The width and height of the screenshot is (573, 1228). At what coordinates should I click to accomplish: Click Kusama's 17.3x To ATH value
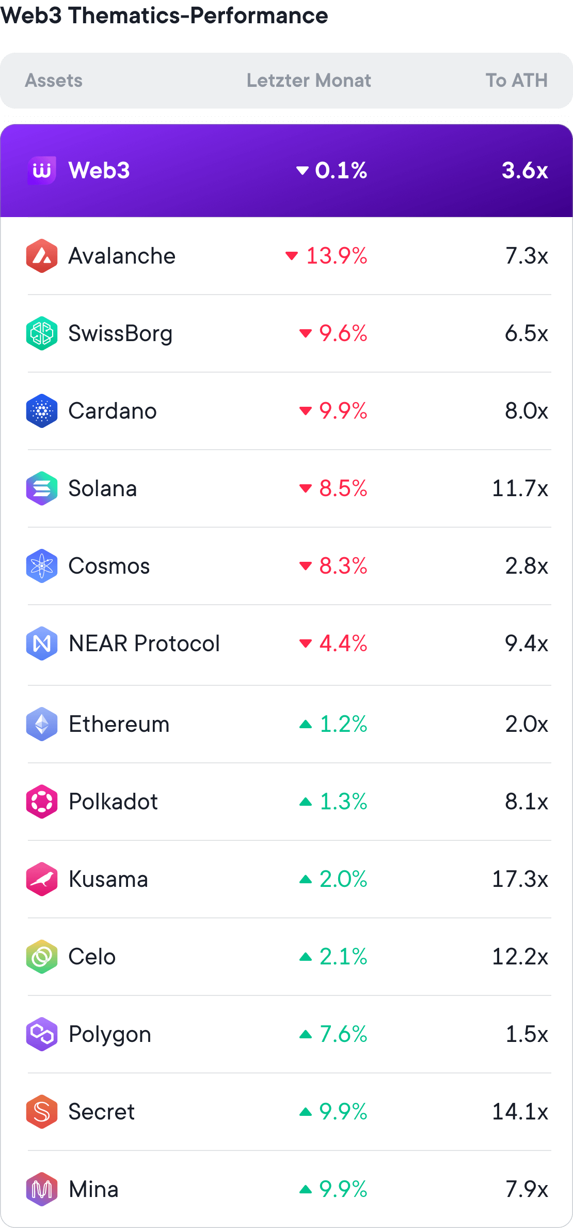[520, 879]
